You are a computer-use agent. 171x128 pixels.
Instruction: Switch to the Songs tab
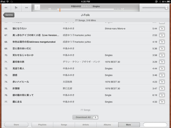click(x=64, y=125)
